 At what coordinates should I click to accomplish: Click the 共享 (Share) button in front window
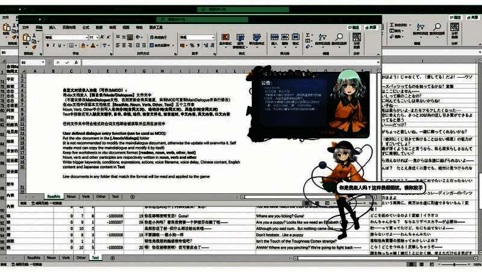[x=373, y=27]
